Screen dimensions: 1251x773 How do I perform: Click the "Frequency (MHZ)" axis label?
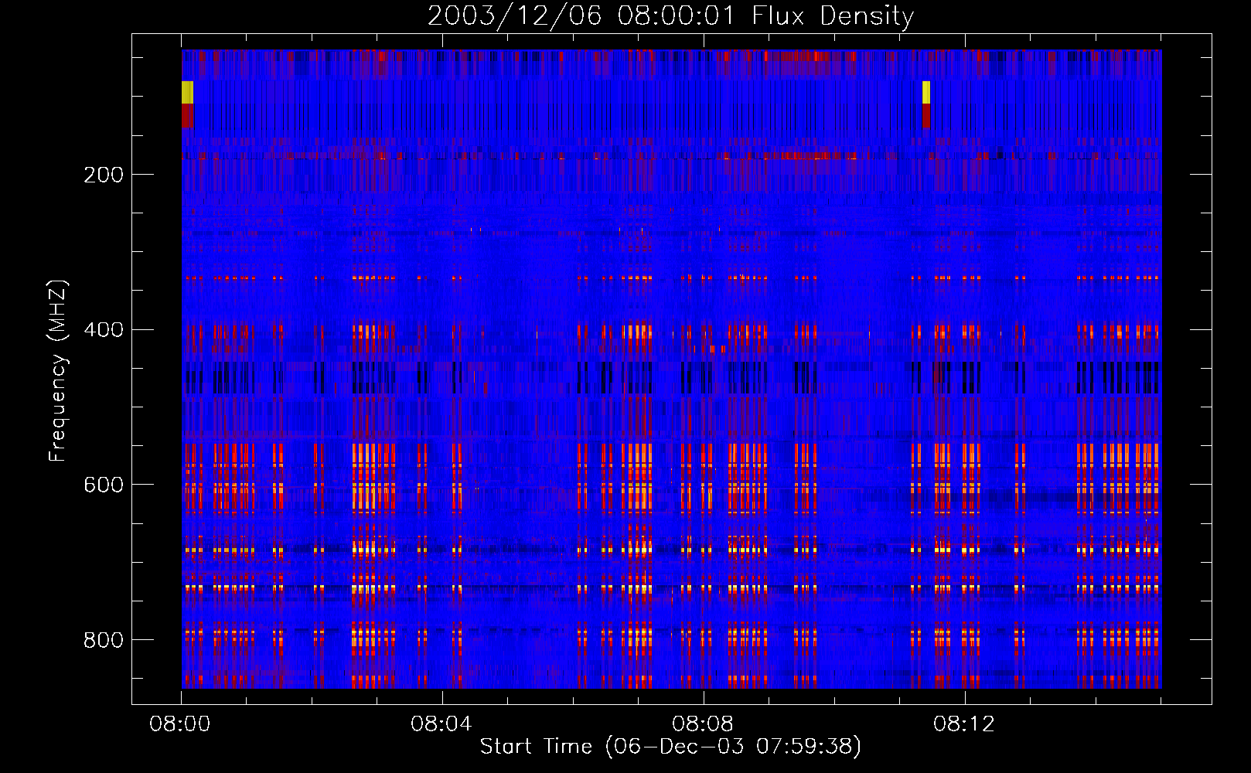point(58,371)
